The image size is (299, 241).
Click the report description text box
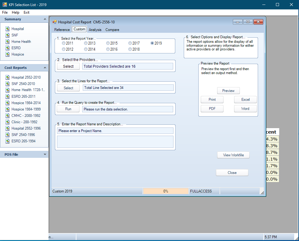[115, 142]
